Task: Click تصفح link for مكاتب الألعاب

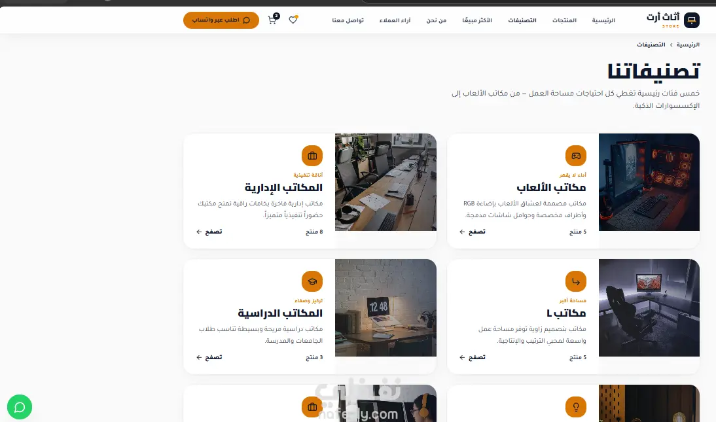Action: point(473,232)
